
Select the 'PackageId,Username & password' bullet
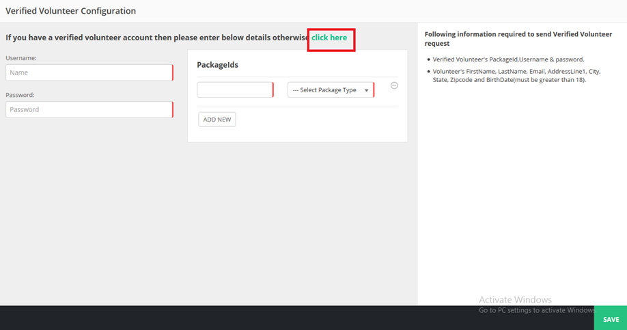click(x=508, y=59)
